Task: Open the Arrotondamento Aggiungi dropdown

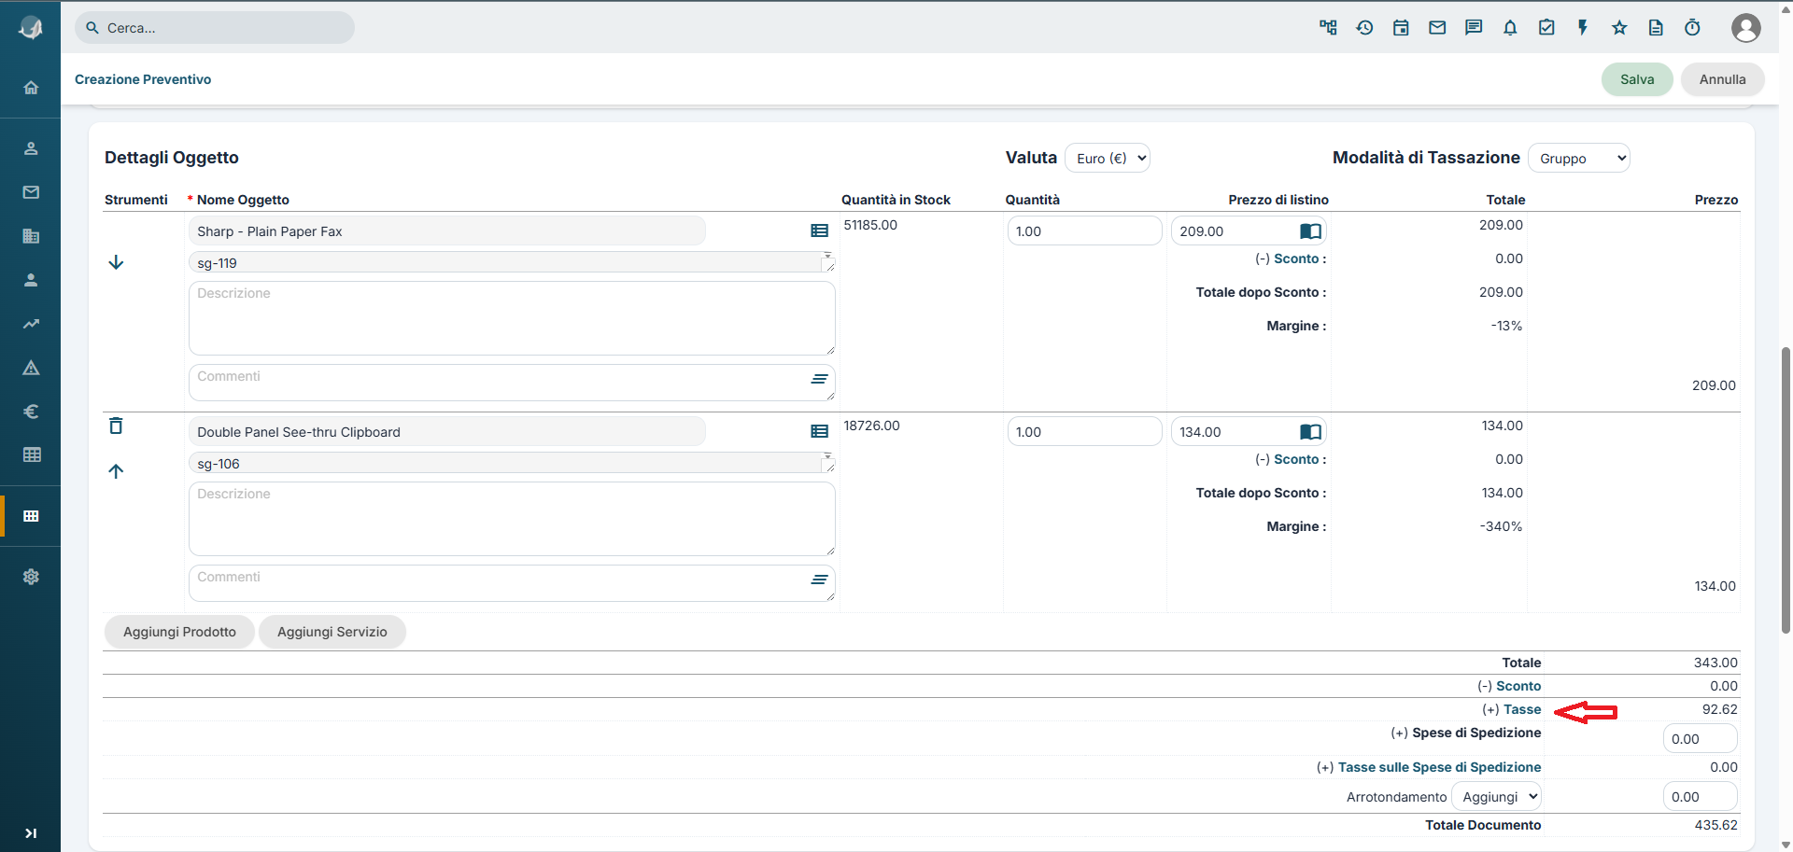Action: 1496,796
